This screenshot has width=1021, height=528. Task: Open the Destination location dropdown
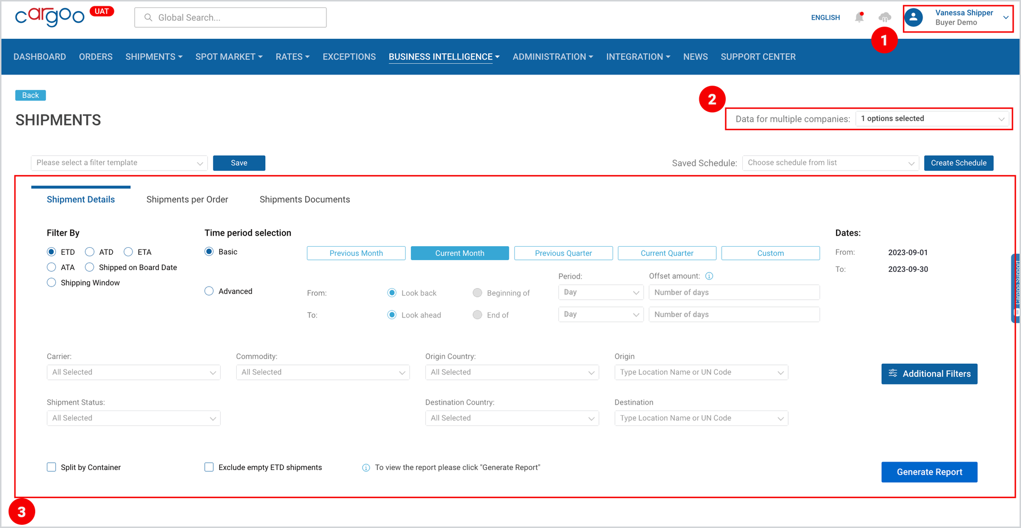701,418
